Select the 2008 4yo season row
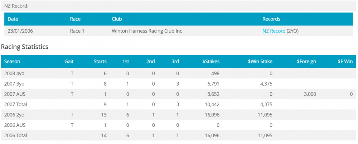 (15, 73)
